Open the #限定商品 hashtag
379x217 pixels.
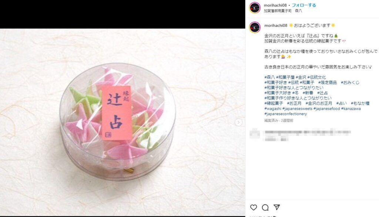(x=327, y=82)
